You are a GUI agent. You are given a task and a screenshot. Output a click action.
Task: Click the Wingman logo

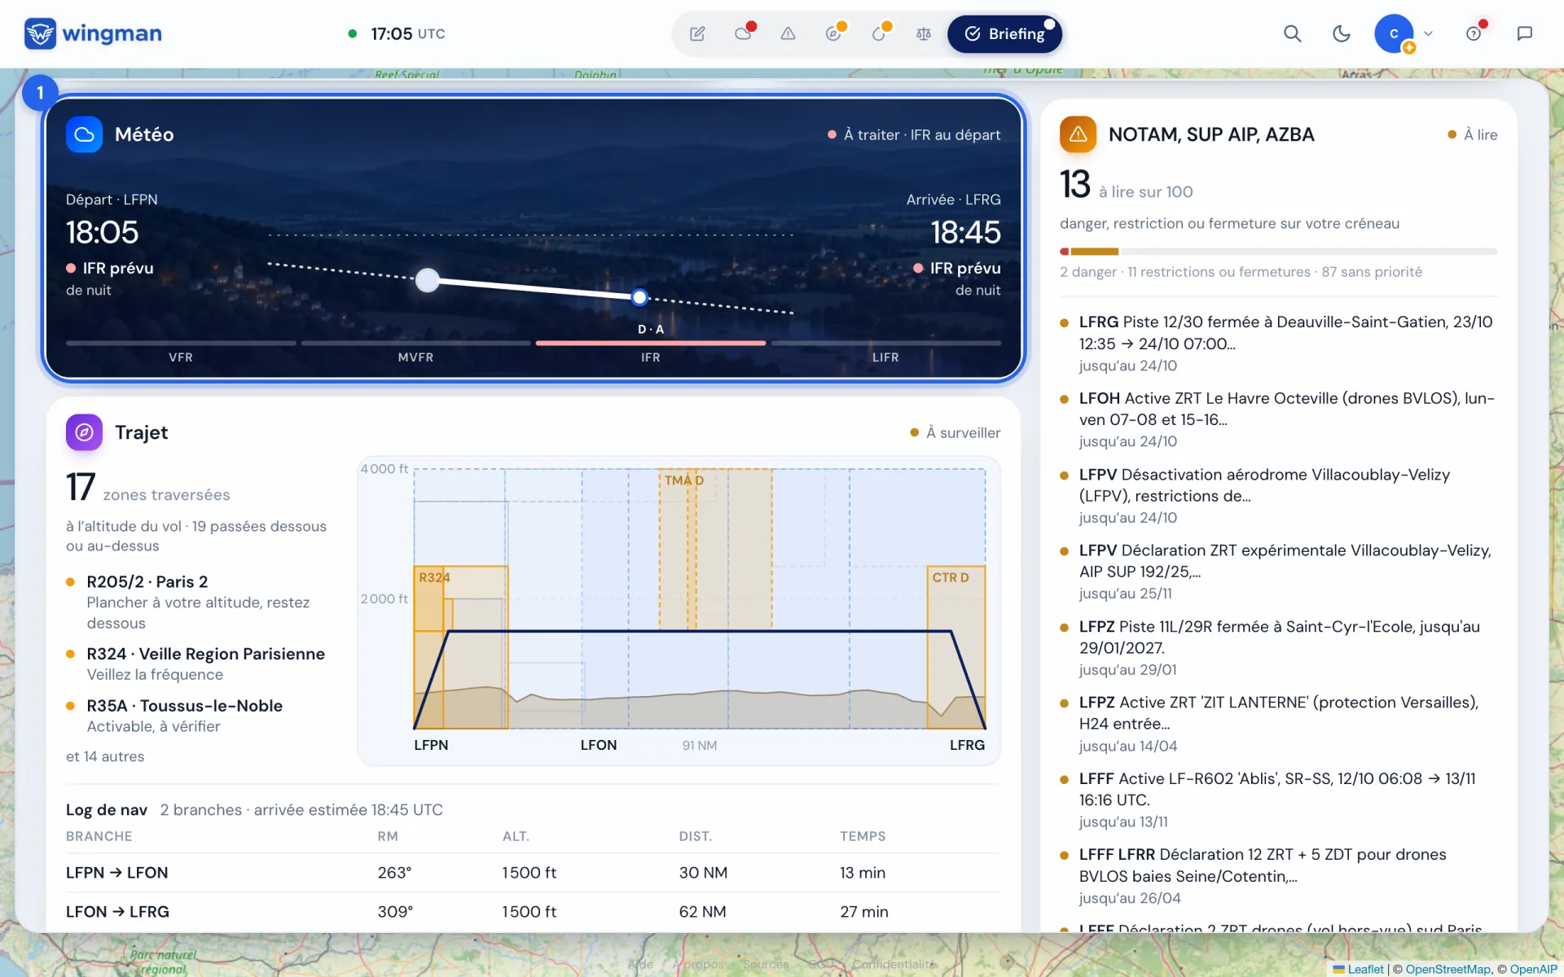93,33
